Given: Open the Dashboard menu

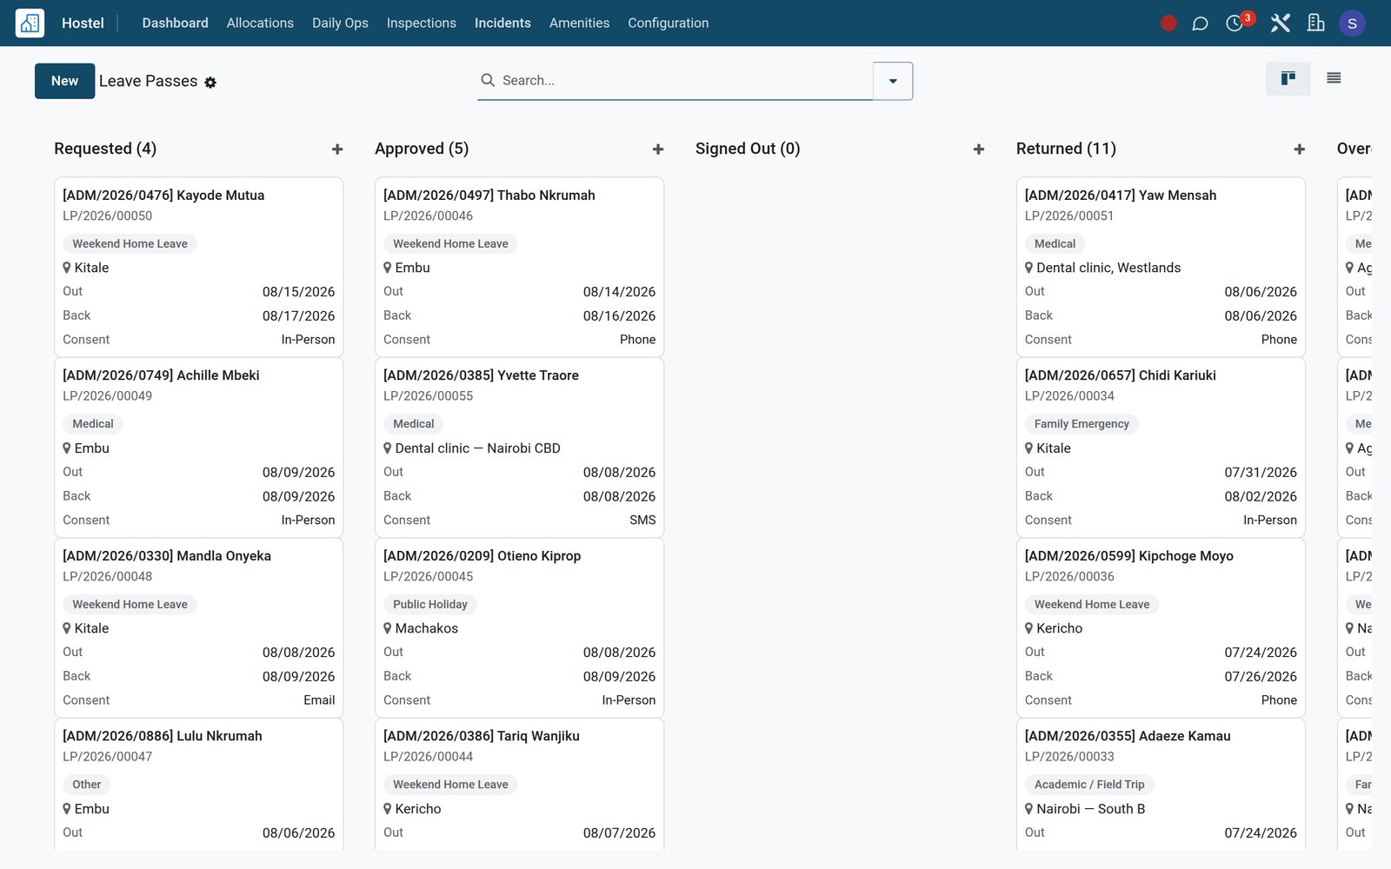Looking at the screenshot, I should 175,23.
